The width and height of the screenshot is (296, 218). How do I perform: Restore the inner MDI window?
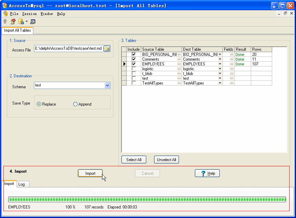(x=285, y=13)
